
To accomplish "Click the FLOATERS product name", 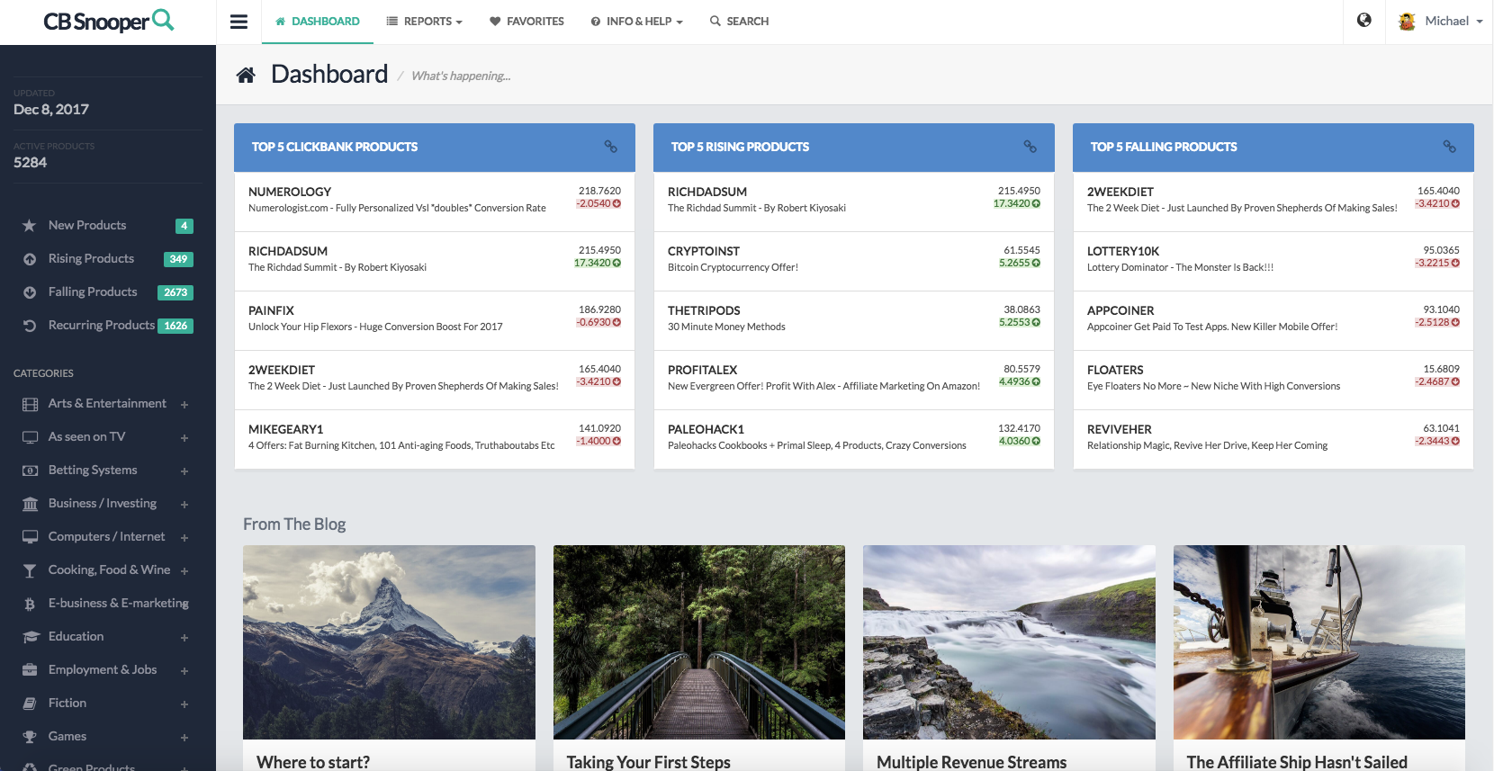I will pyautogui.click(x=1115, y=370).
